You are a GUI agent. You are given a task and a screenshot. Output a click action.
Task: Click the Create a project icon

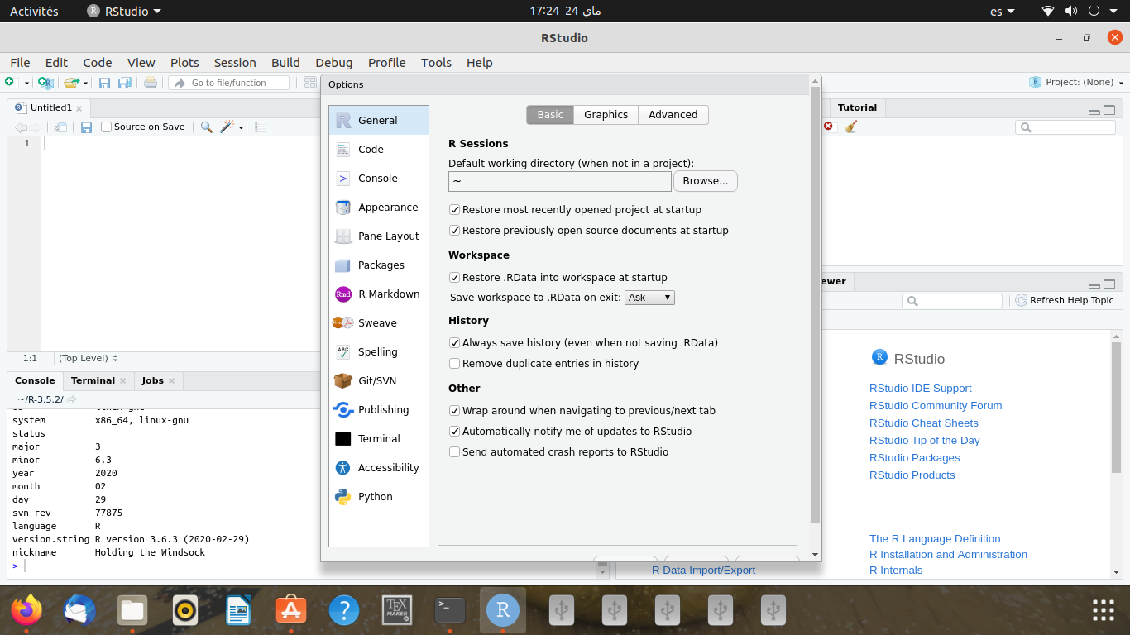(x=46, y=83)
